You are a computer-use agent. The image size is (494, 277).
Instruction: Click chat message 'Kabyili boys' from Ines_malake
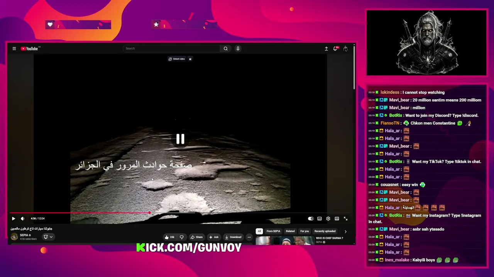423,260
